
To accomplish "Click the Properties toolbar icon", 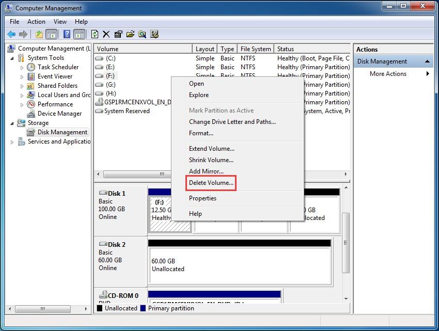I will 118,35.
